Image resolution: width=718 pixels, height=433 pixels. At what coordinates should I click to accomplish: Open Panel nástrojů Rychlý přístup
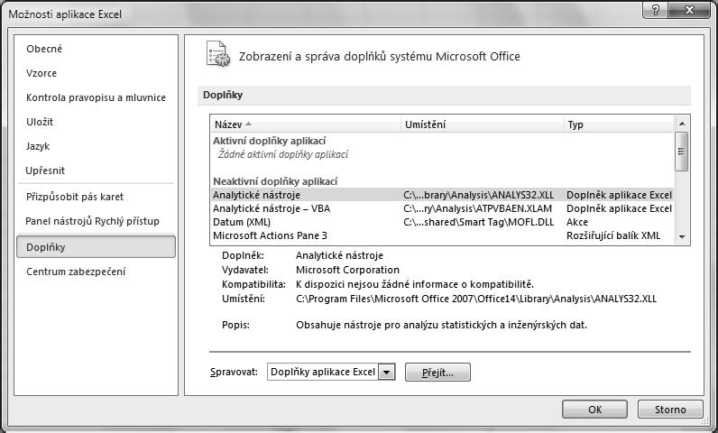click(x=93, y=221)
